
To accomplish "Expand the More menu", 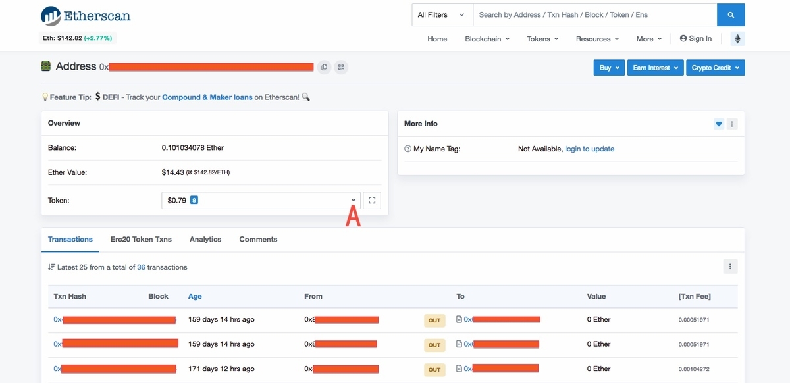I will (x=649, y=39).
